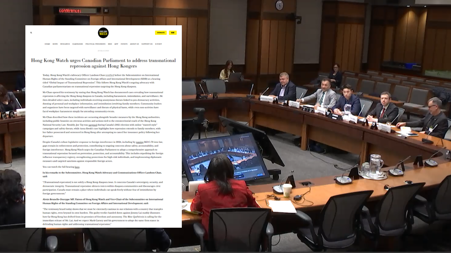Image resolution: width=451 pixels, height=253 pixels.
Task: Follow the 'targeted' hyperlink about Joe Tay
Action: pyautogui.click(x=93, y=125)
